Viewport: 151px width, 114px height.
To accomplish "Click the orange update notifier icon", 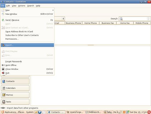I will 124,112.
